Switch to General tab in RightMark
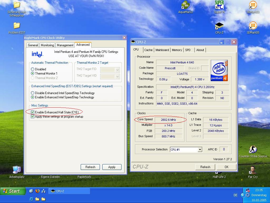Image resolution: width=270 pixels, height=203 pixels. point(33,45)
